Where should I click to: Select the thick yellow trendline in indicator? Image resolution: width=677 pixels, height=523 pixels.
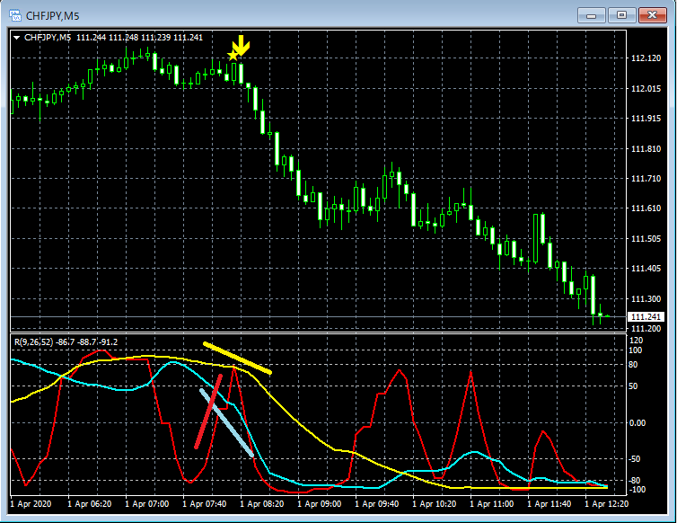tap(237, 358)
